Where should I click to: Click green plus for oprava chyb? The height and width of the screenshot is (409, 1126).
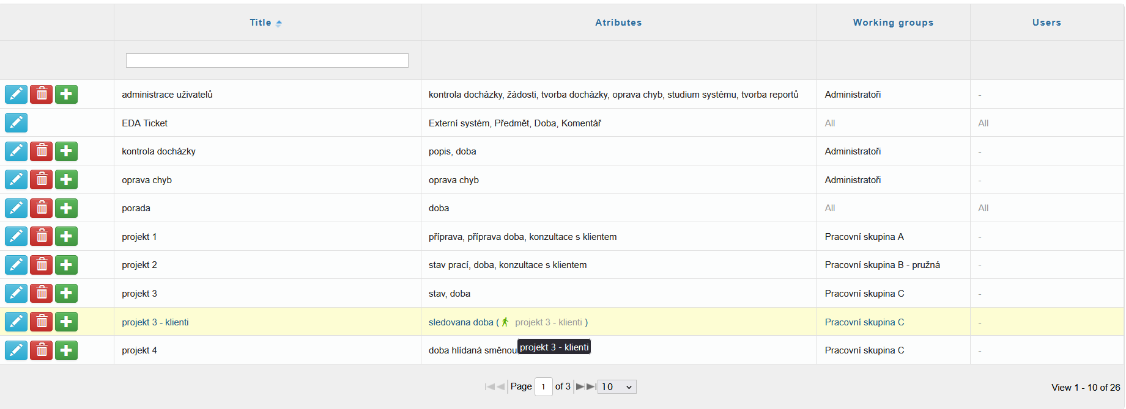point(66,180)
